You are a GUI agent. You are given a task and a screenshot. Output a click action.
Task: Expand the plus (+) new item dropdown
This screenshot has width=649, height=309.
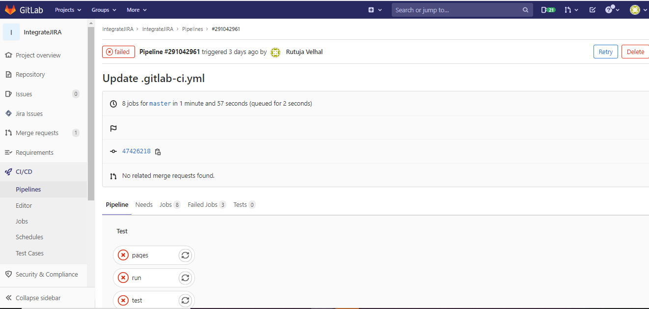(375, 9)
